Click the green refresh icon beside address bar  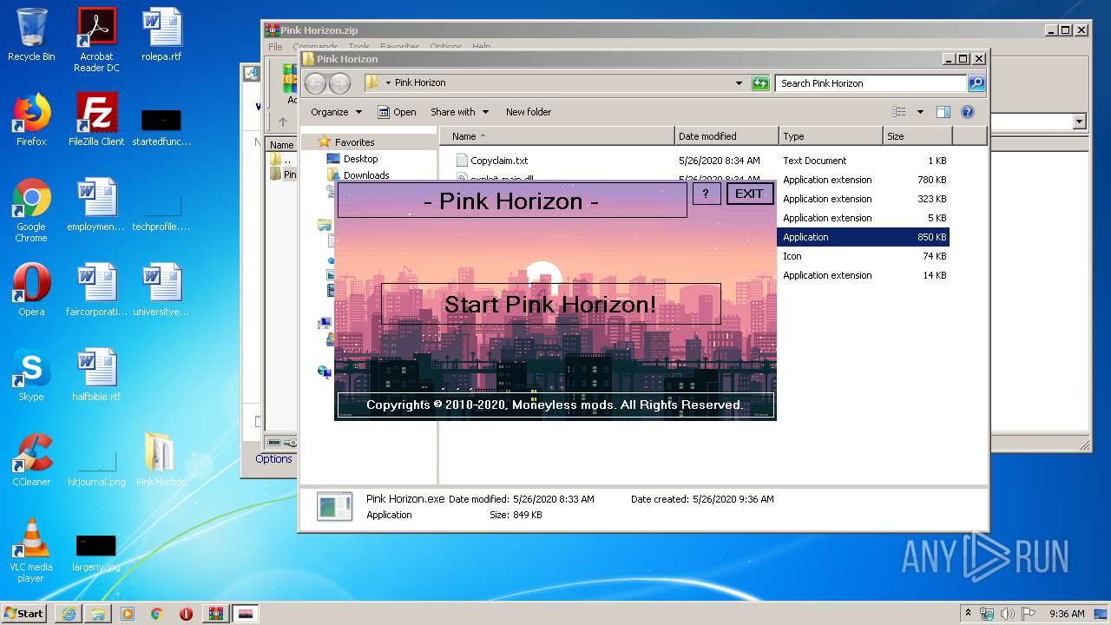pyautogui.click(x=760, y=83)
